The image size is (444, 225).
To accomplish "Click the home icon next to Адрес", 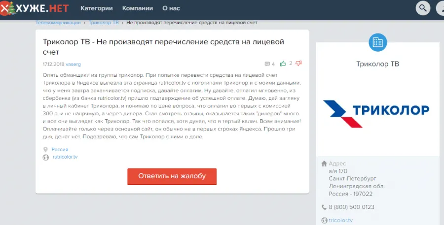I will point(324,163).
